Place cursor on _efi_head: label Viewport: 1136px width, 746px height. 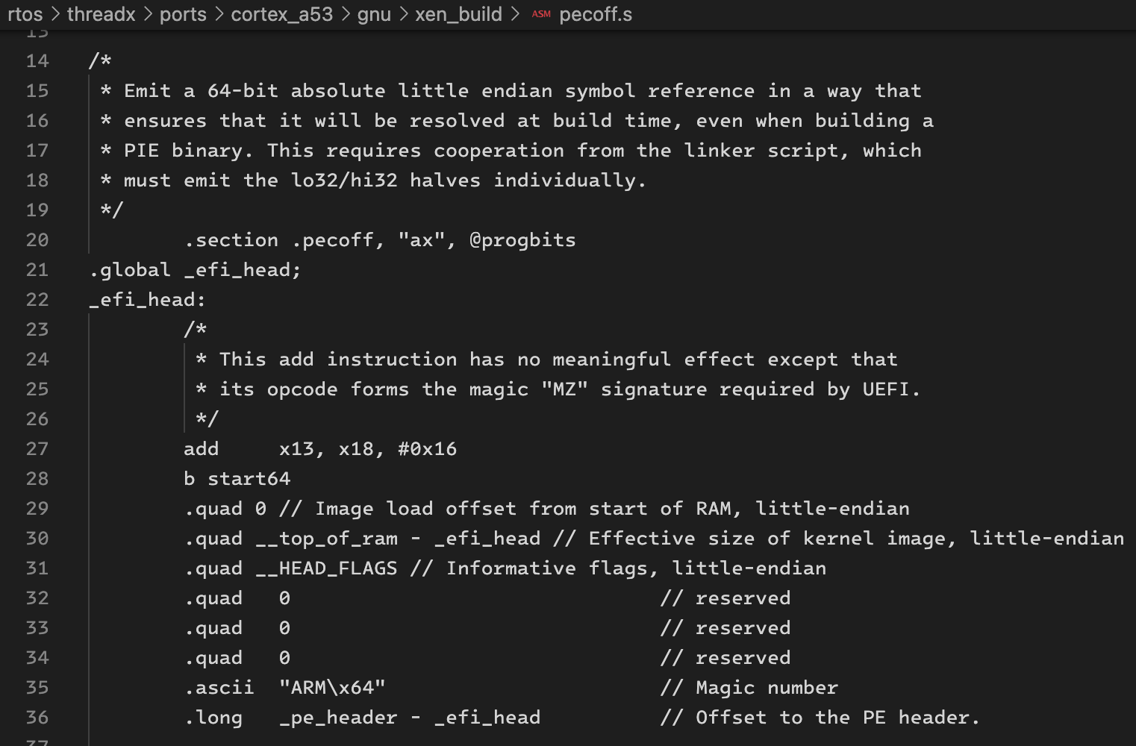coord(147,300)
